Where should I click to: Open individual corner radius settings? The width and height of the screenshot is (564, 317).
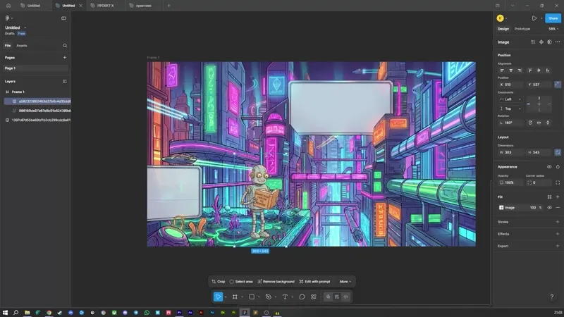pos(558,182)
